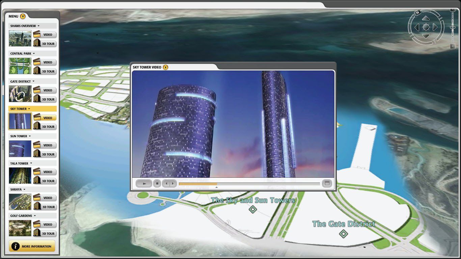Play the Central Park video
This screenshot has width=461, height=259.
pos(45,62)
